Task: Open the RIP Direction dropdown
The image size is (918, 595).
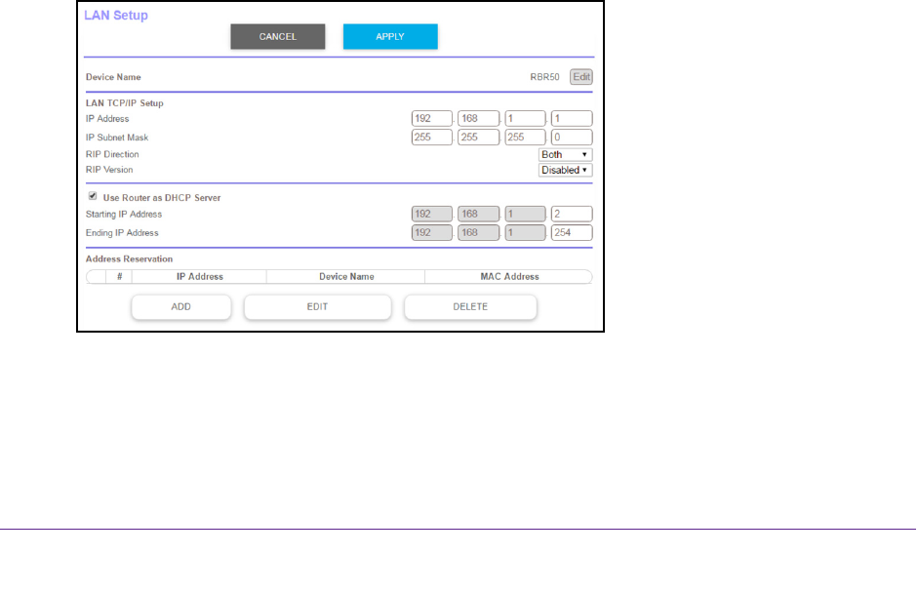Action: [566, 154]
